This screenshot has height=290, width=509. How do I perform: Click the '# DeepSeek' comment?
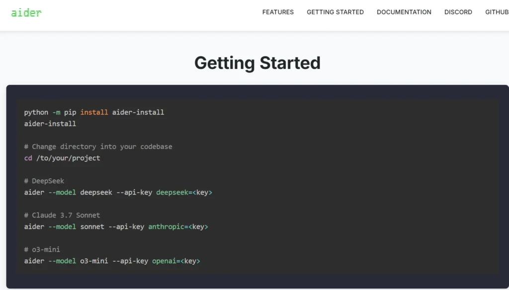tap(44, 181)
